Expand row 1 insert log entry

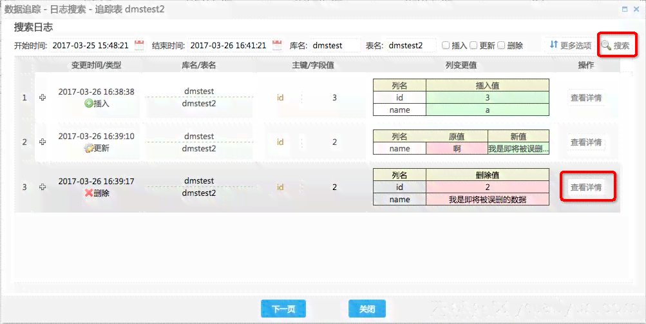coord(43,97)
